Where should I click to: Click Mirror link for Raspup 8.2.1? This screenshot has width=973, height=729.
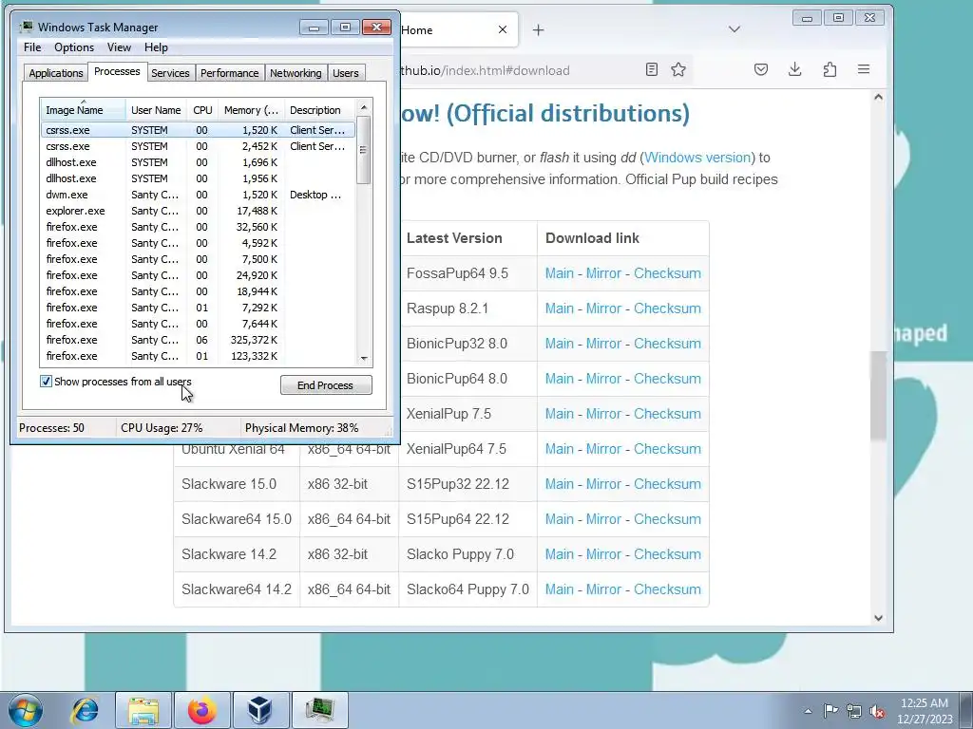point(603,308)
